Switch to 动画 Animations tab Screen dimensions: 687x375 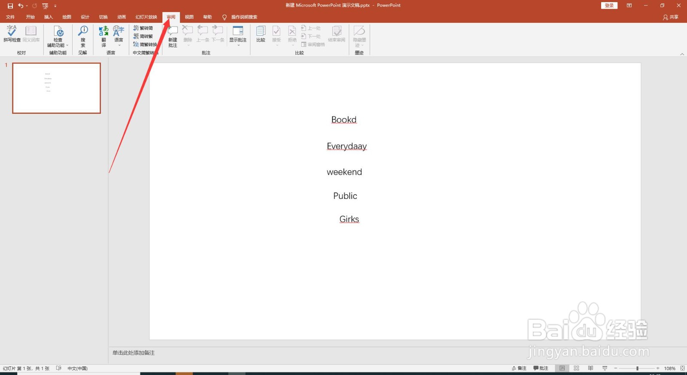coord(122,17)
